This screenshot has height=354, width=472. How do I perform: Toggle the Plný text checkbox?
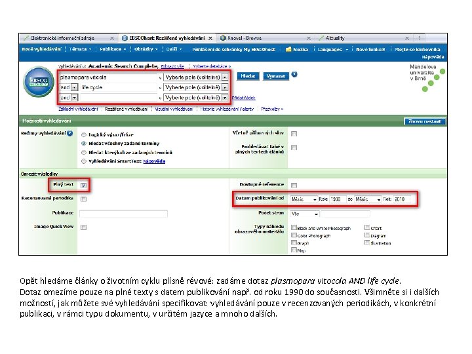click(84, 186)
